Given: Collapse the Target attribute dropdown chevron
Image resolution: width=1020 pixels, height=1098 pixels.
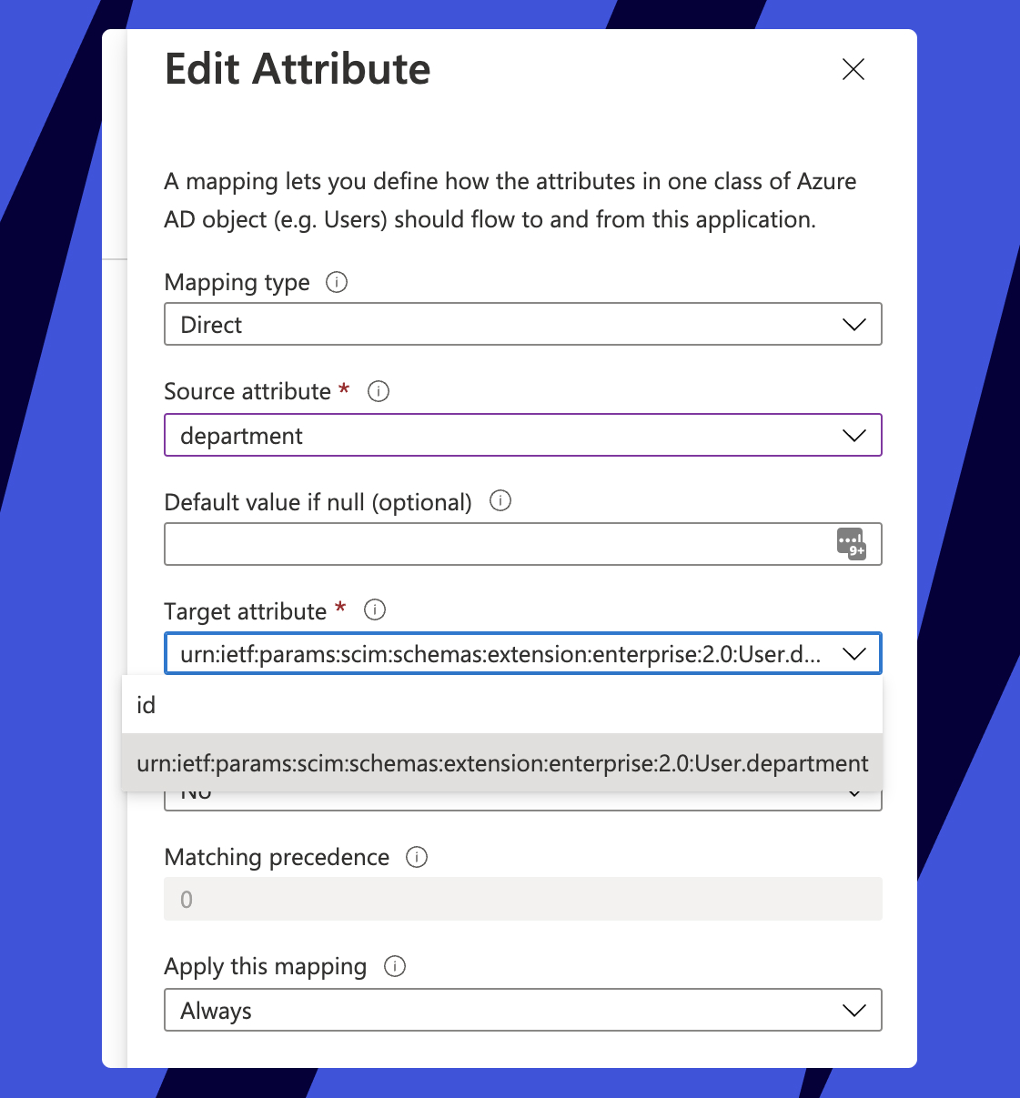Looking at the screenshot, I should (853, 654).
